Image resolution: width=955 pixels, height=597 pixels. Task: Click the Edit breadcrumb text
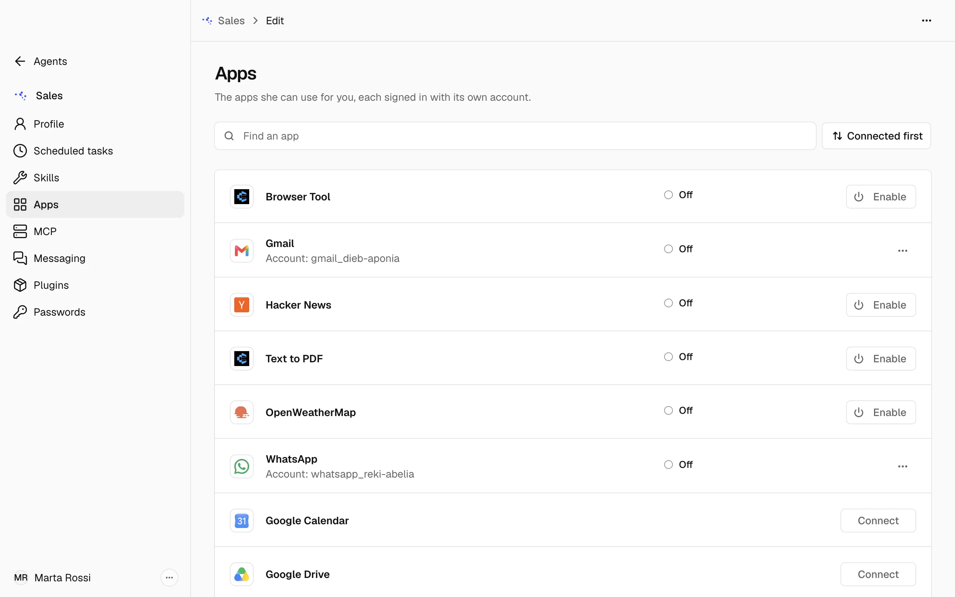tap(275, 21)
